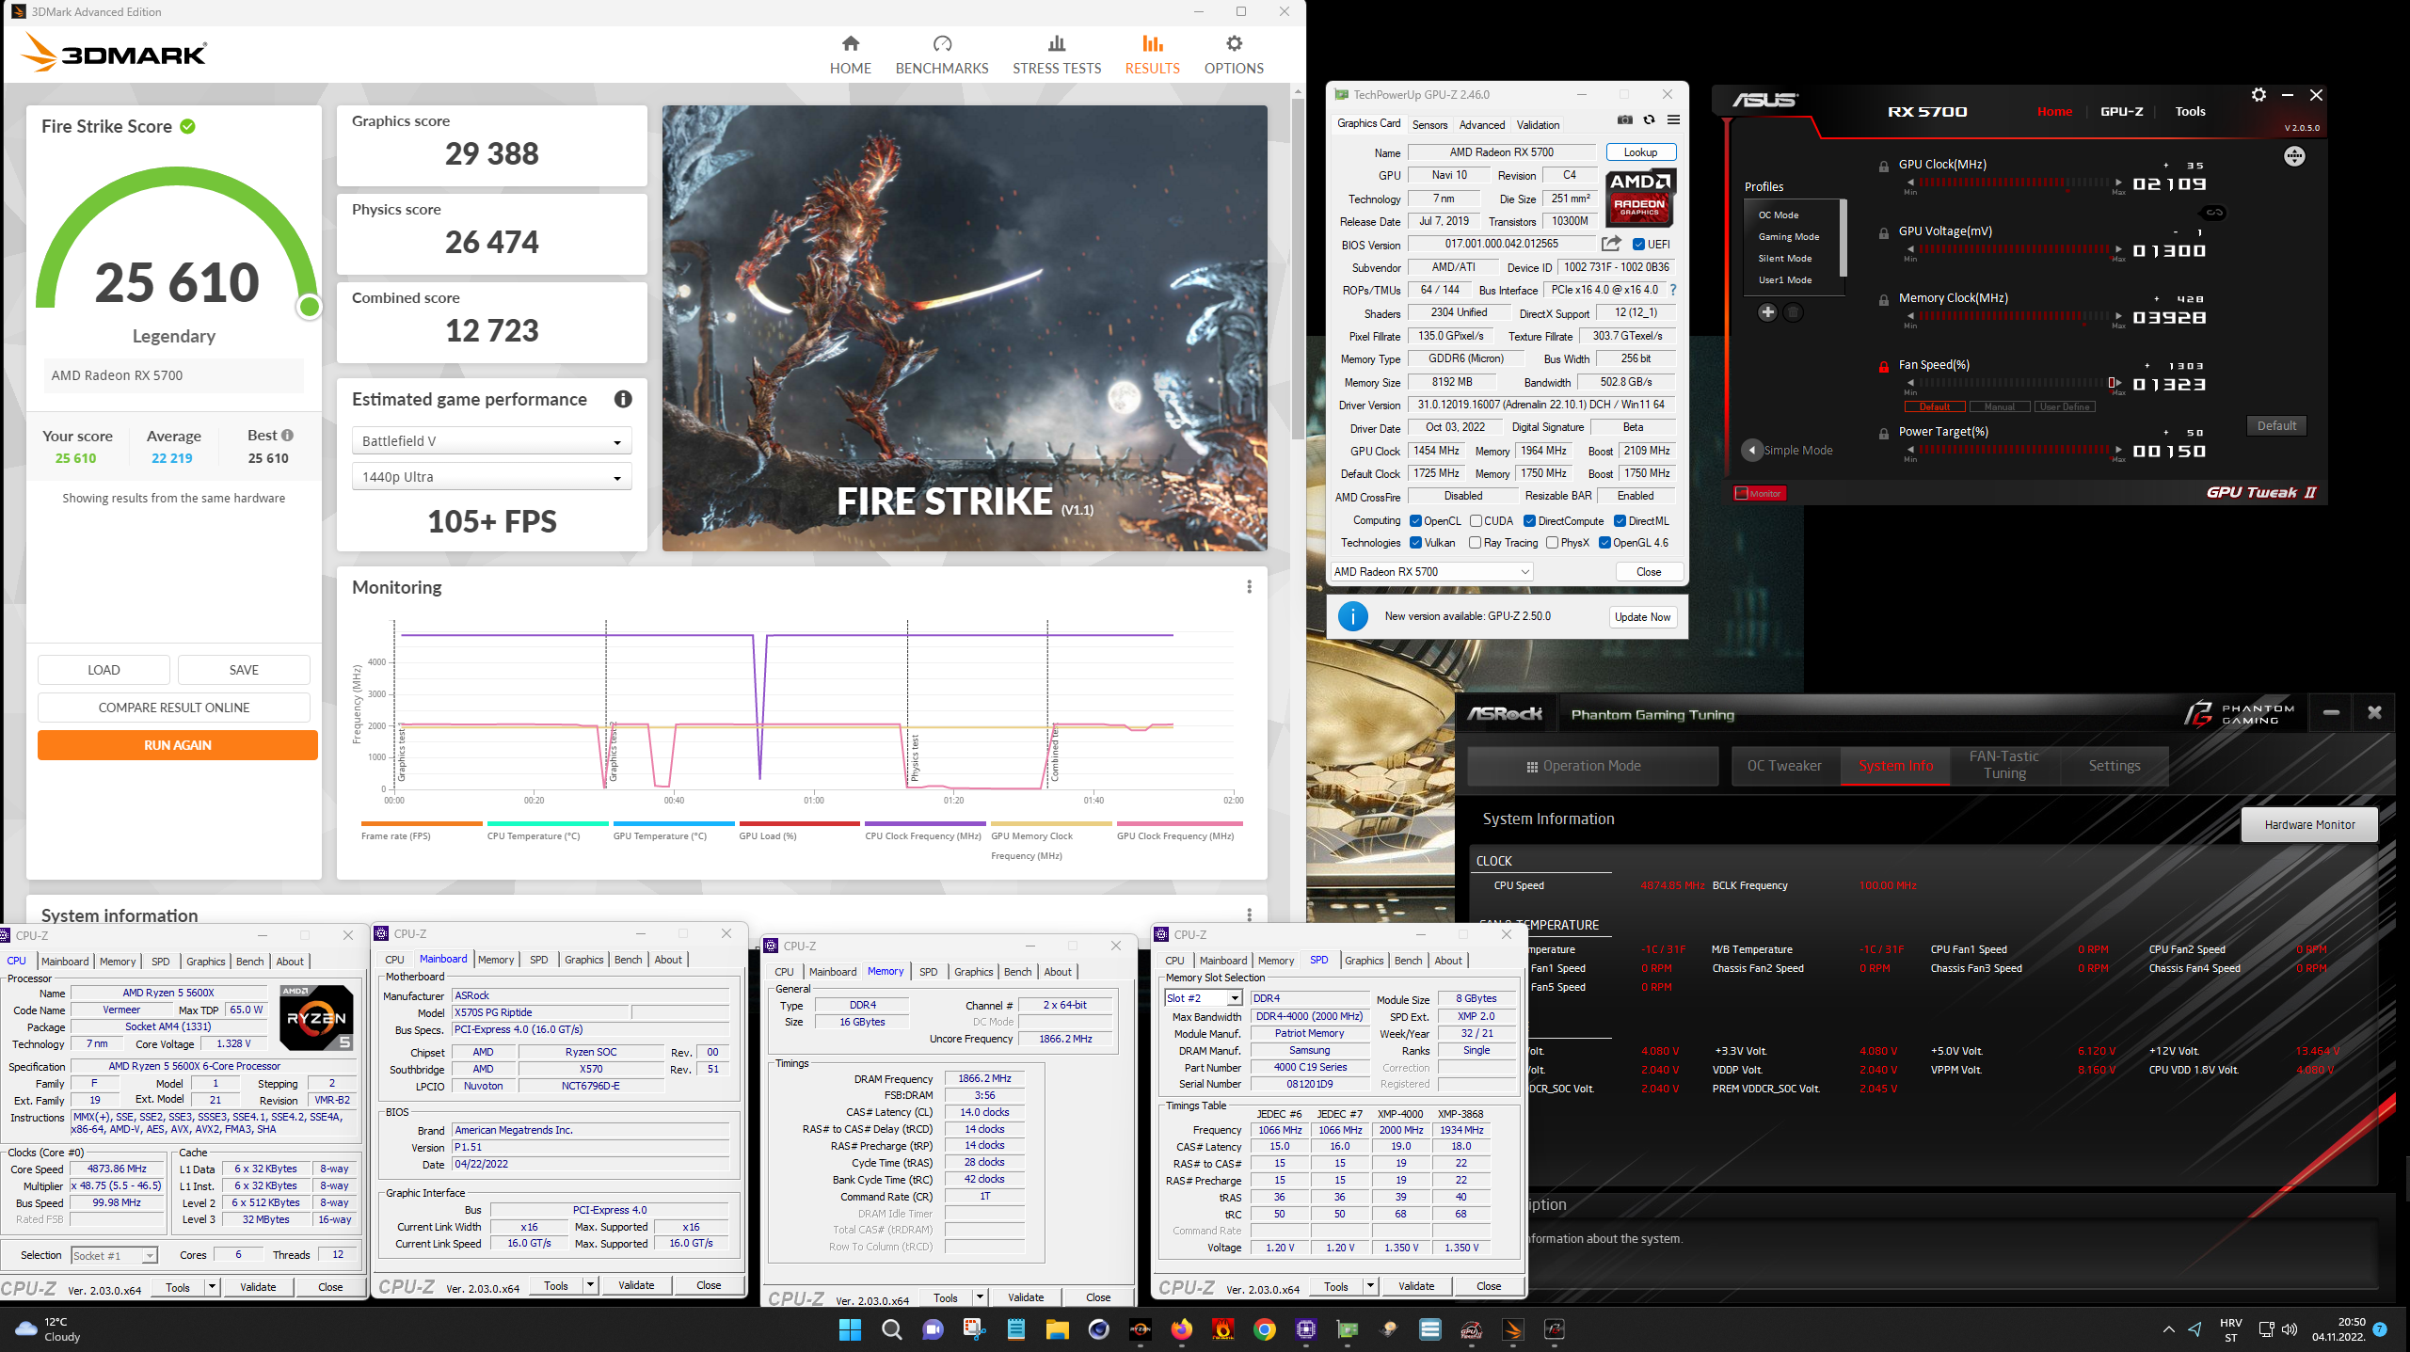Open Google Chrome from the taskbar

pos(1264,1329)
